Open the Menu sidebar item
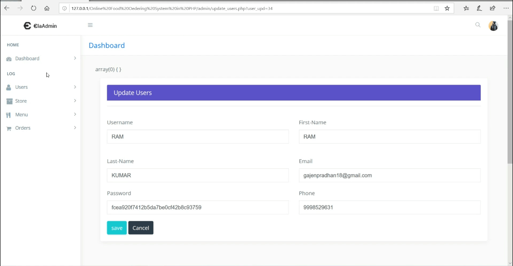 click(x=22, y=115)
